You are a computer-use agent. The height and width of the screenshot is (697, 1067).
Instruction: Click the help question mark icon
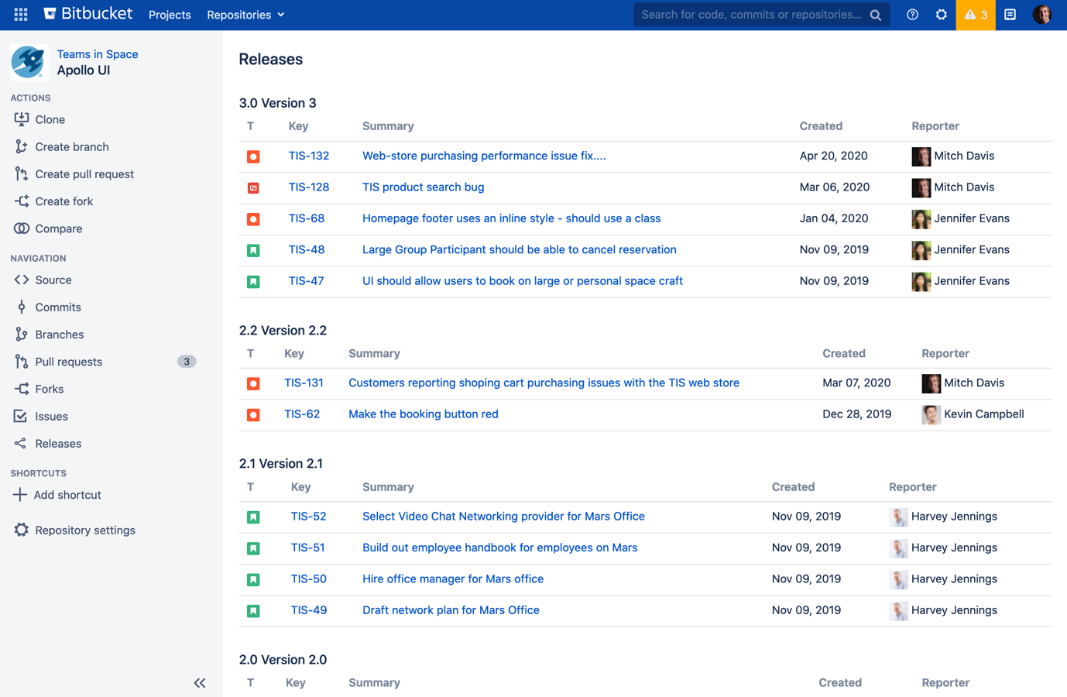[x=912, y=15]
